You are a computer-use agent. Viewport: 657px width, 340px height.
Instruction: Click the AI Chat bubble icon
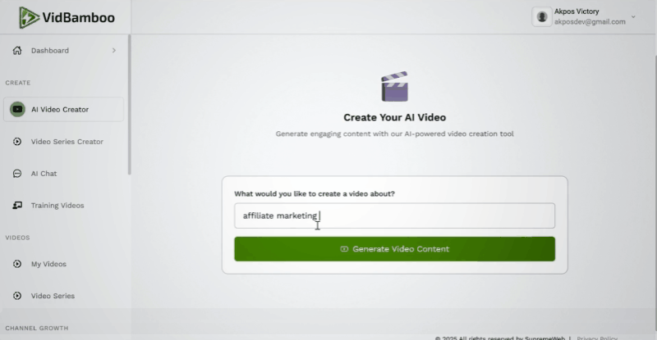tap(17, 174)
